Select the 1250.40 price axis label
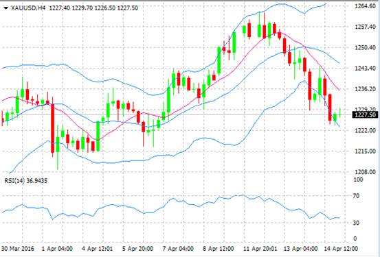380x257 pixels. (x=365, y=47)
